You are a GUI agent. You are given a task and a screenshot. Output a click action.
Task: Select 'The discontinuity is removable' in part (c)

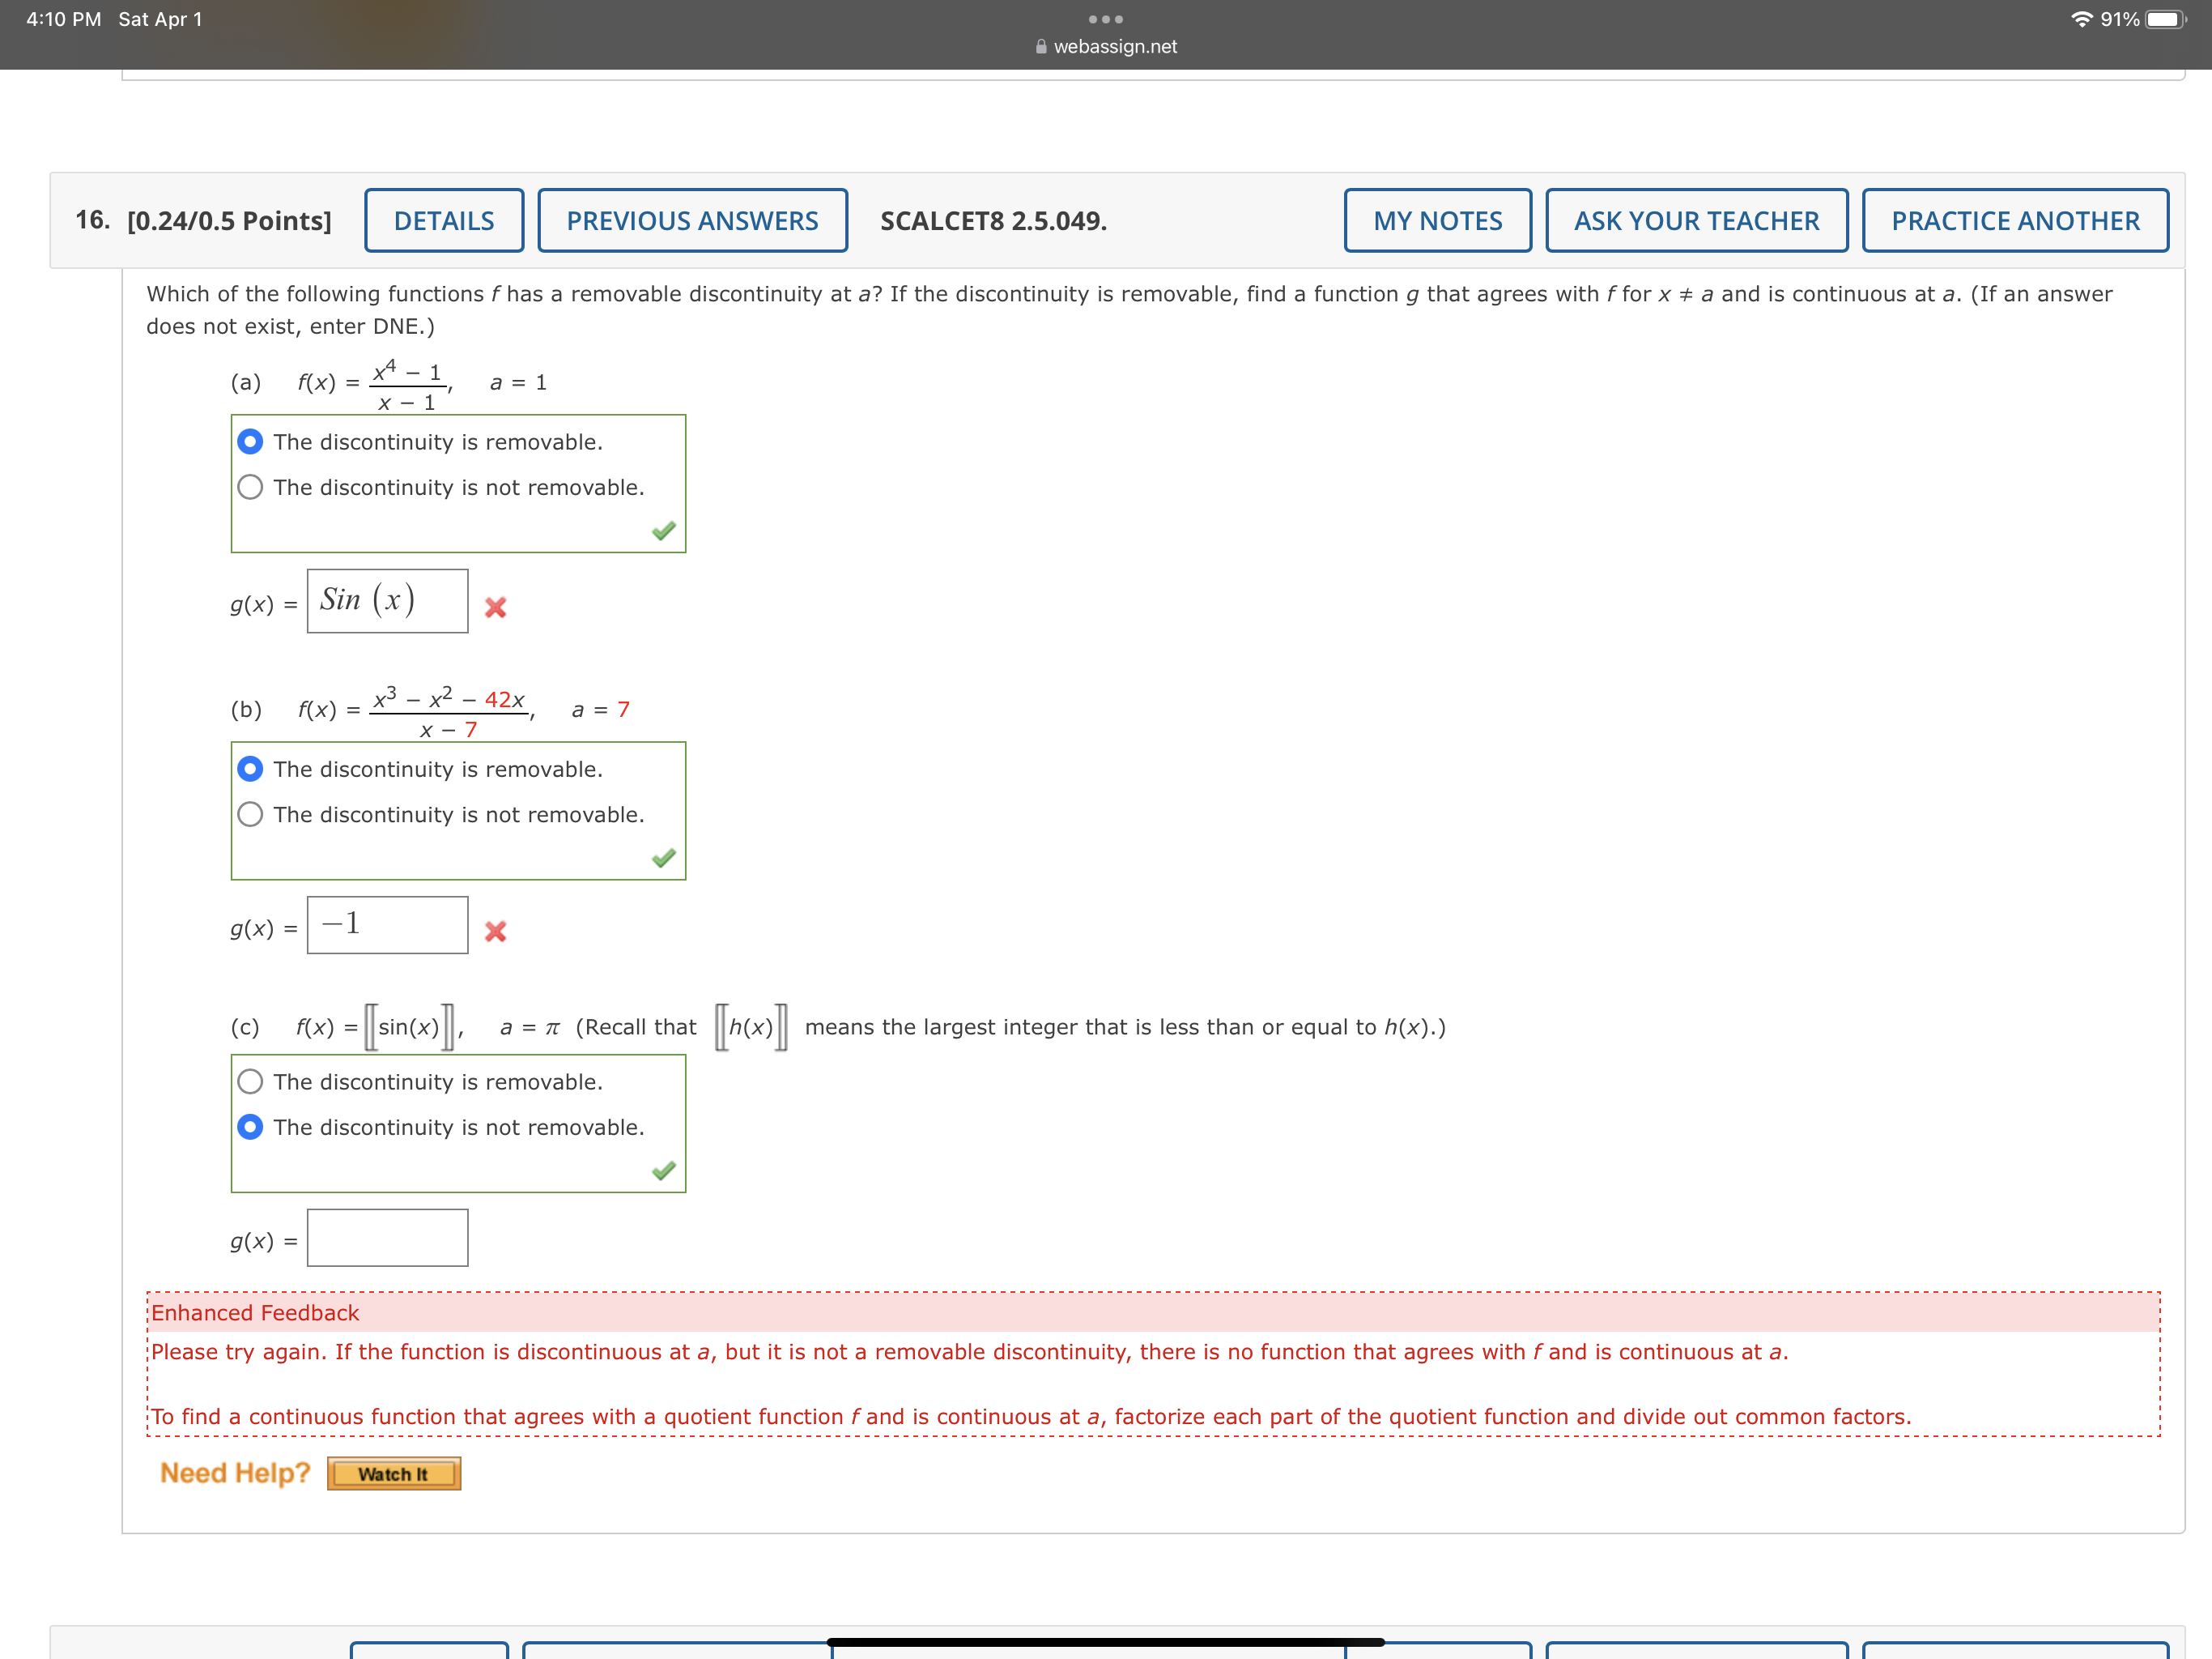(x=250, y=1081)
